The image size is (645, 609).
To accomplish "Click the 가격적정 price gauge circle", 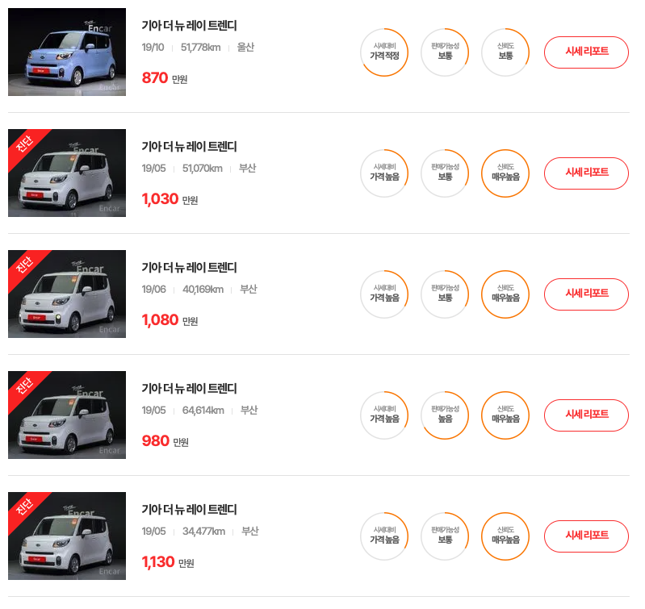I will [x=384, y=52].
